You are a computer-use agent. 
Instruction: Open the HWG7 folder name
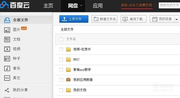coord(76,59)
